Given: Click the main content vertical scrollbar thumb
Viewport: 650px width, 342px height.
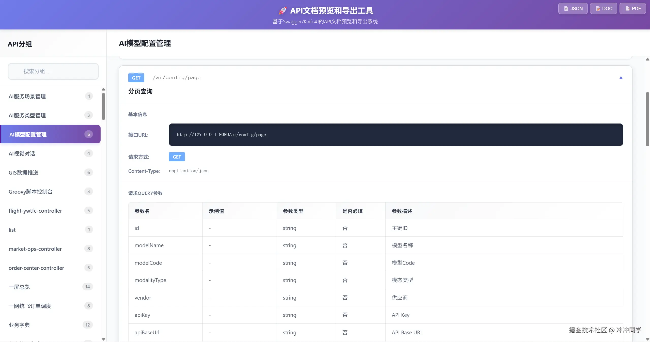Looking at the screenshot, I should point(647,119).
